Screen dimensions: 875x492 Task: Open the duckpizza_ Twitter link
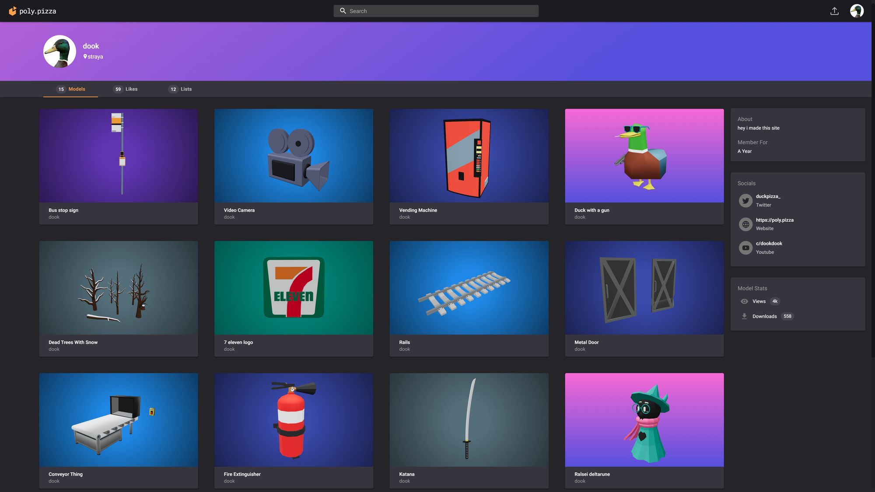tap(768, 196)
